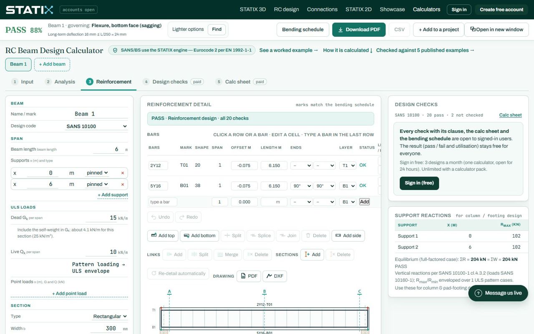Click the Sections Delete button
This screenshot has width=534, height=334.
click(340, 255)
